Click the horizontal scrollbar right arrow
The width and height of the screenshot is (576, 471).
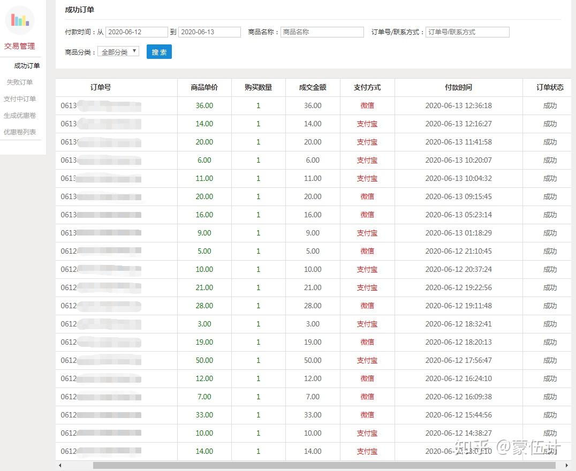tap(566, 466)
